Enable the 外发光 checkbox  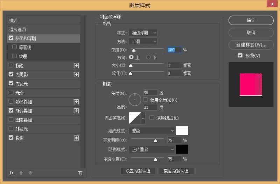11,128
